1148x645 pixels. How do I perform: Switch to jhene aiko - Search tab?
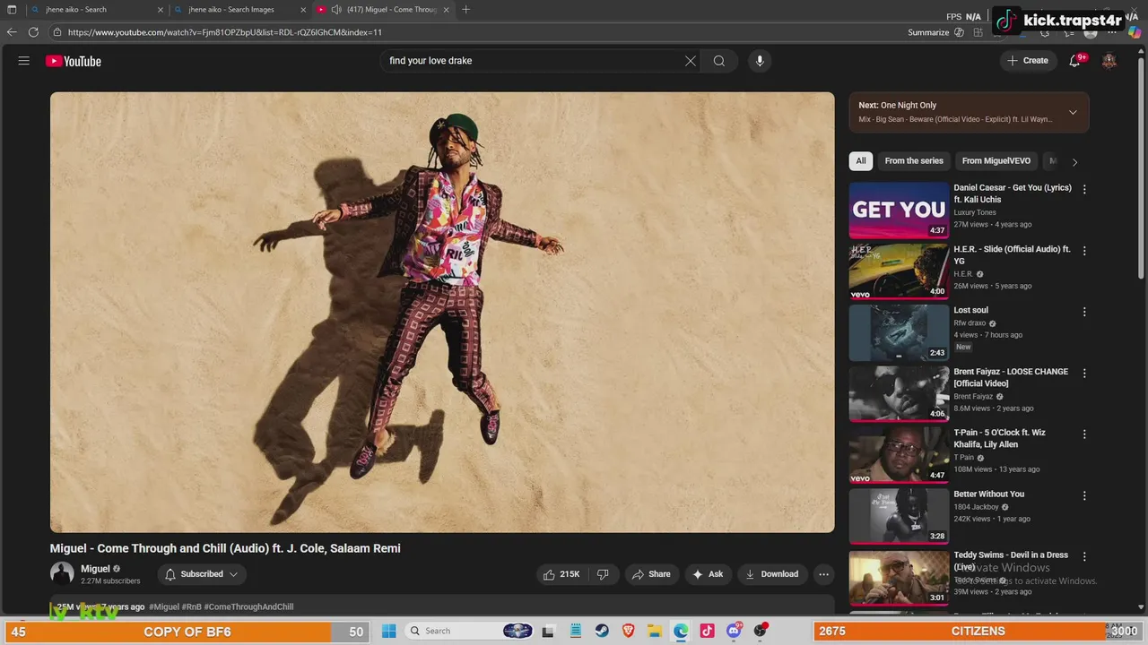click(x=96, y=10)
